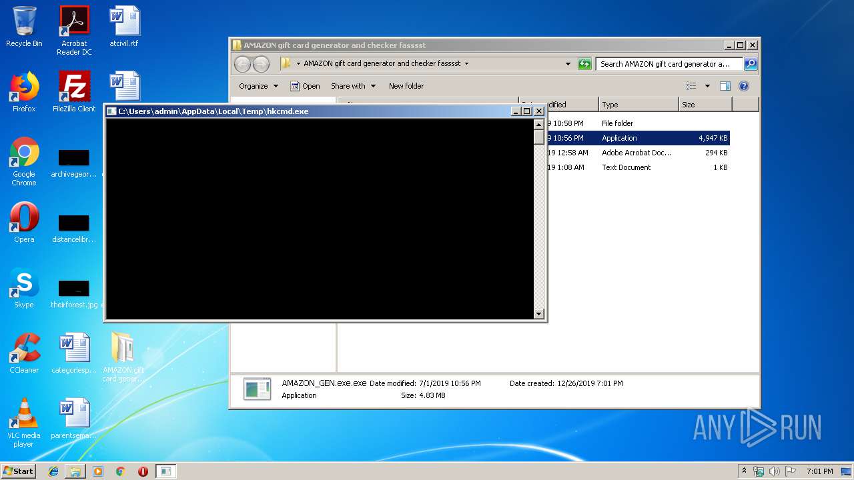854x480 pixels.
Task: Maximize the AMAZON gift card Explorer window
Action: pyautogui.click(x=741, y=45)
